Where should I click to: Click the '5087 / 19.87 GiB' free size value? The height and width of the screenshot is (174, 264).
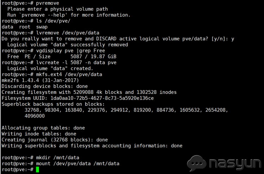pos(93,57)
